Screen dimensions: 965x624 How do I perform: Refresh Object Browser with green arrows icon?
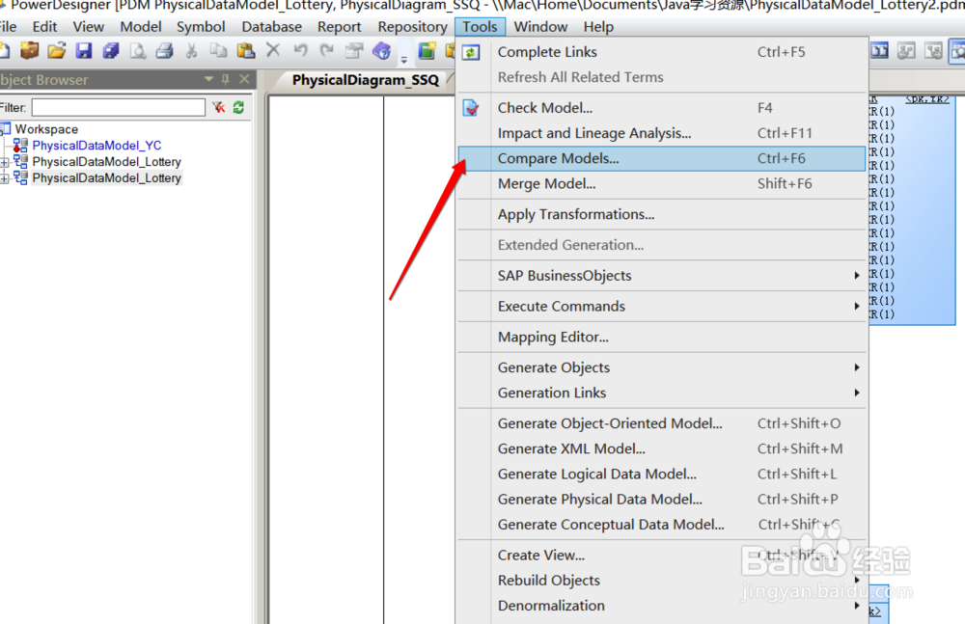click(x=238, y=108)
